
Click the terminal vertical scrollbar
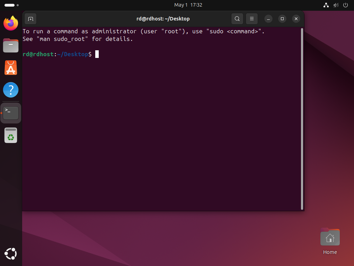(302, 118)
